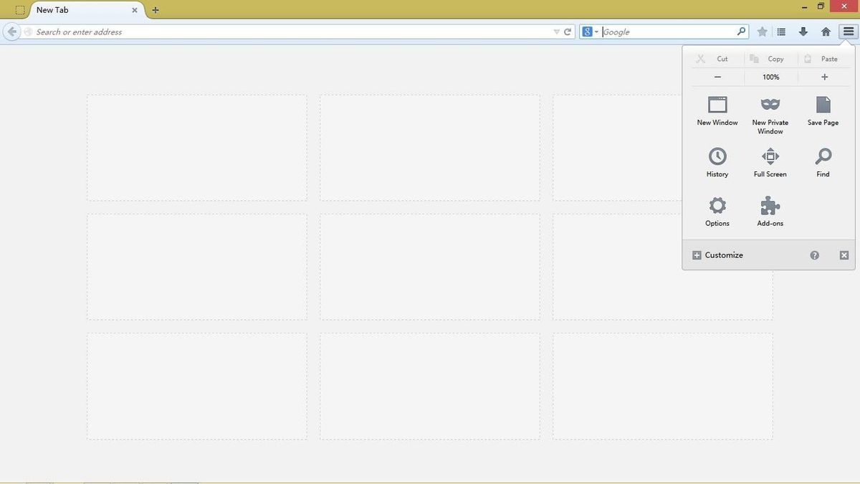Copy using the menu panel
860x484 pixels.
click(x=769, y=58)
